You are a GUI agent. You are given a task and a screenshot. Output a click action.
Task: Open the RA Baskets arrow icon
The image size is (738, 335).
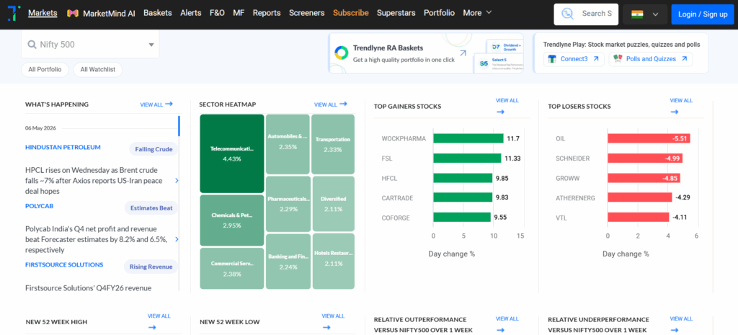pyautogui.click(x=463, y=53)
